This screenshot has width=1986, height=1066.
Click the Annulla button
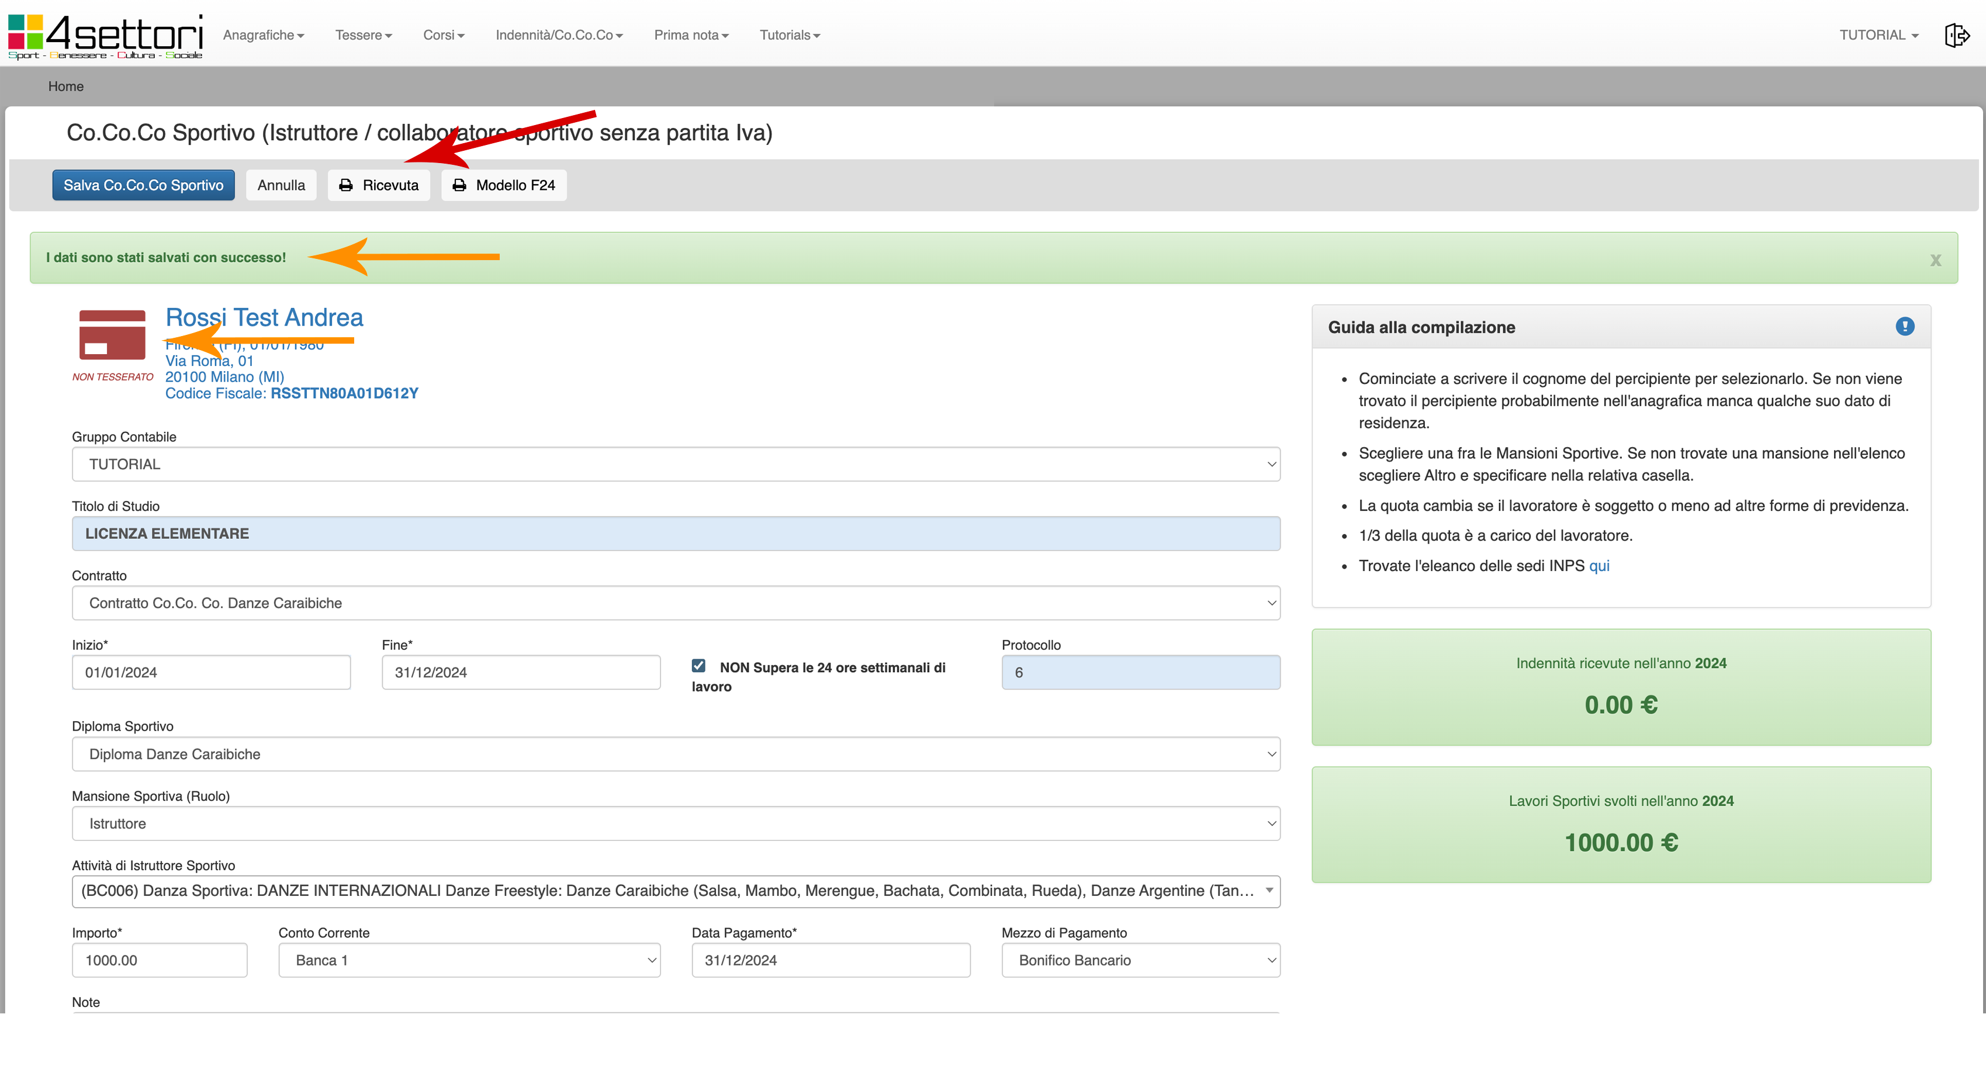click(x=281, y=185)
